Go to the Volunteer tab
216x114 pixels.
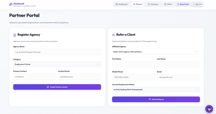click(153, 4)
